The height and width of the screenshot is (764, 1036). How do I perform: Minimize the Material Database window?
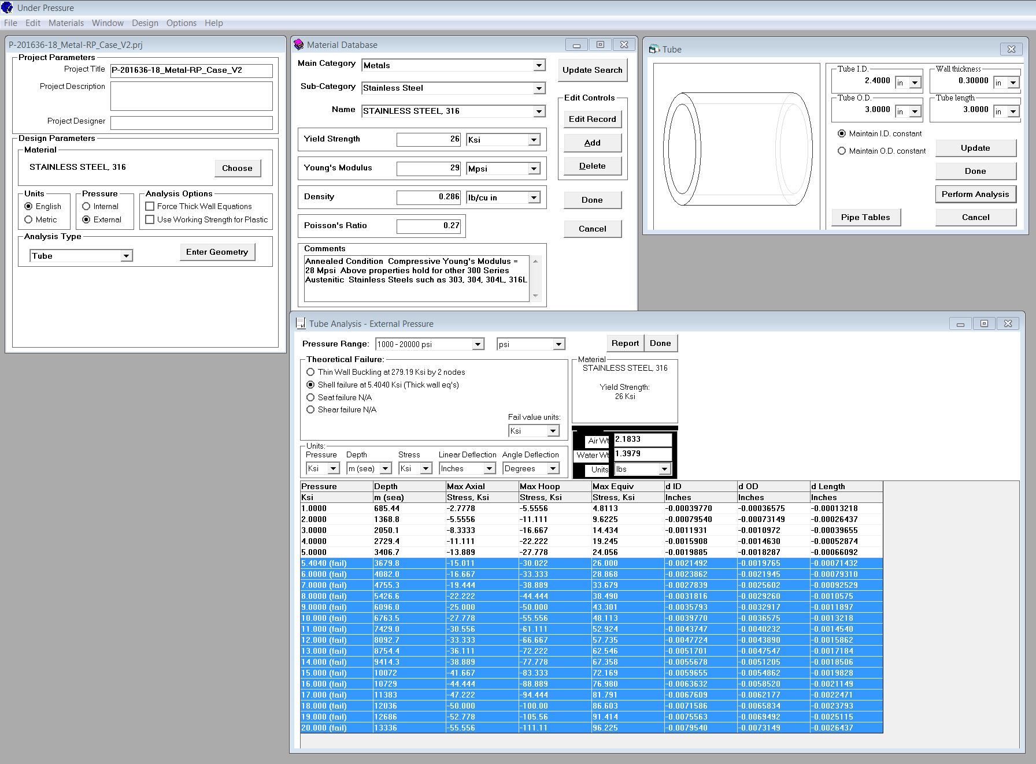(x=576, y=44)
